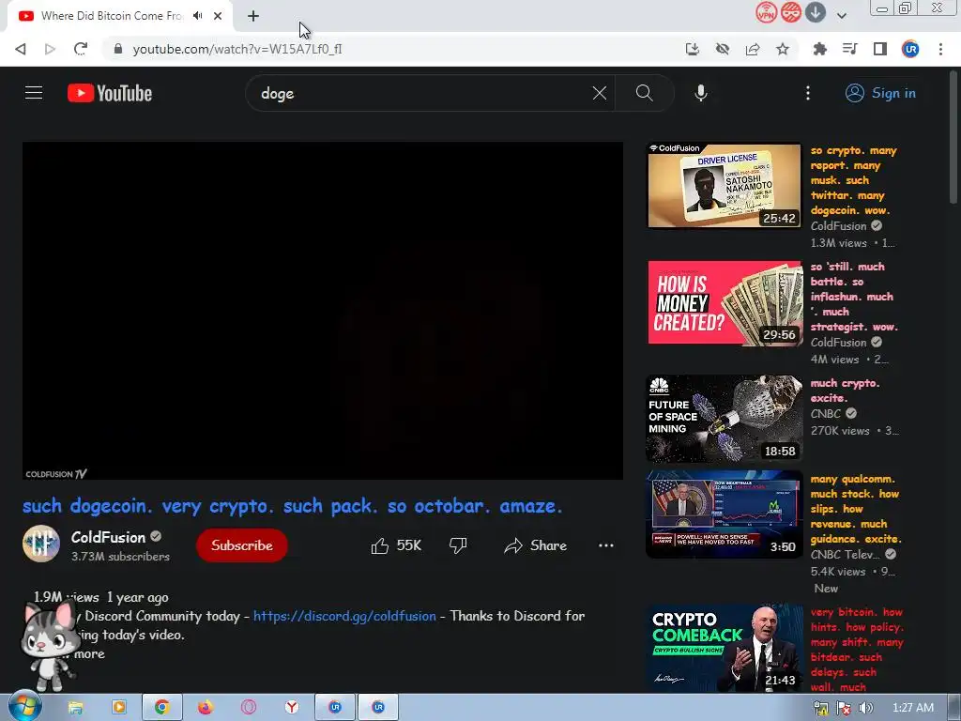Viewport: 961px width, 721px height.
Task: Click the cat mascot overlay
Action: tap(51, 646)
